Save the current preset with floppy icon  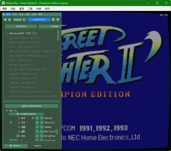tap(53, 20)
